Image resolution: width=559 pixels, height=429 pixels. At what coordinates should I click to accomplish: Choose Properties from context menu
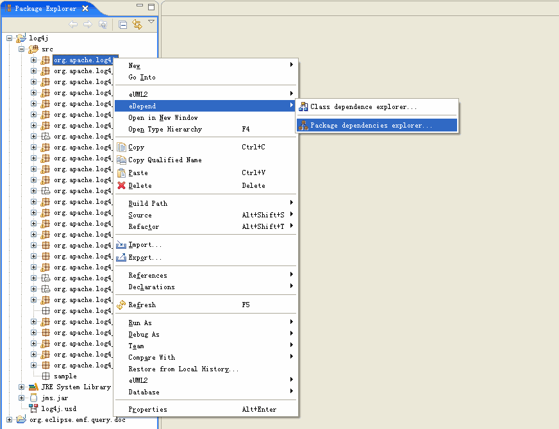(205, 409)
